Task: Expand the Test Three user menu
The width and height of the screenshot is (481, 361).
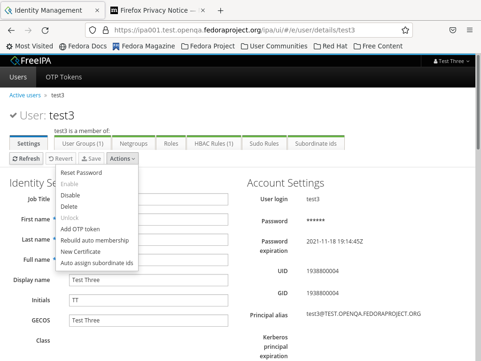Action: tap(451, 61)
